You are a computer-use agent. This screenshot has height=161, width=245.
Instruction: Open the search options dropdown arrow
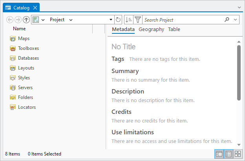click(235, 20)
